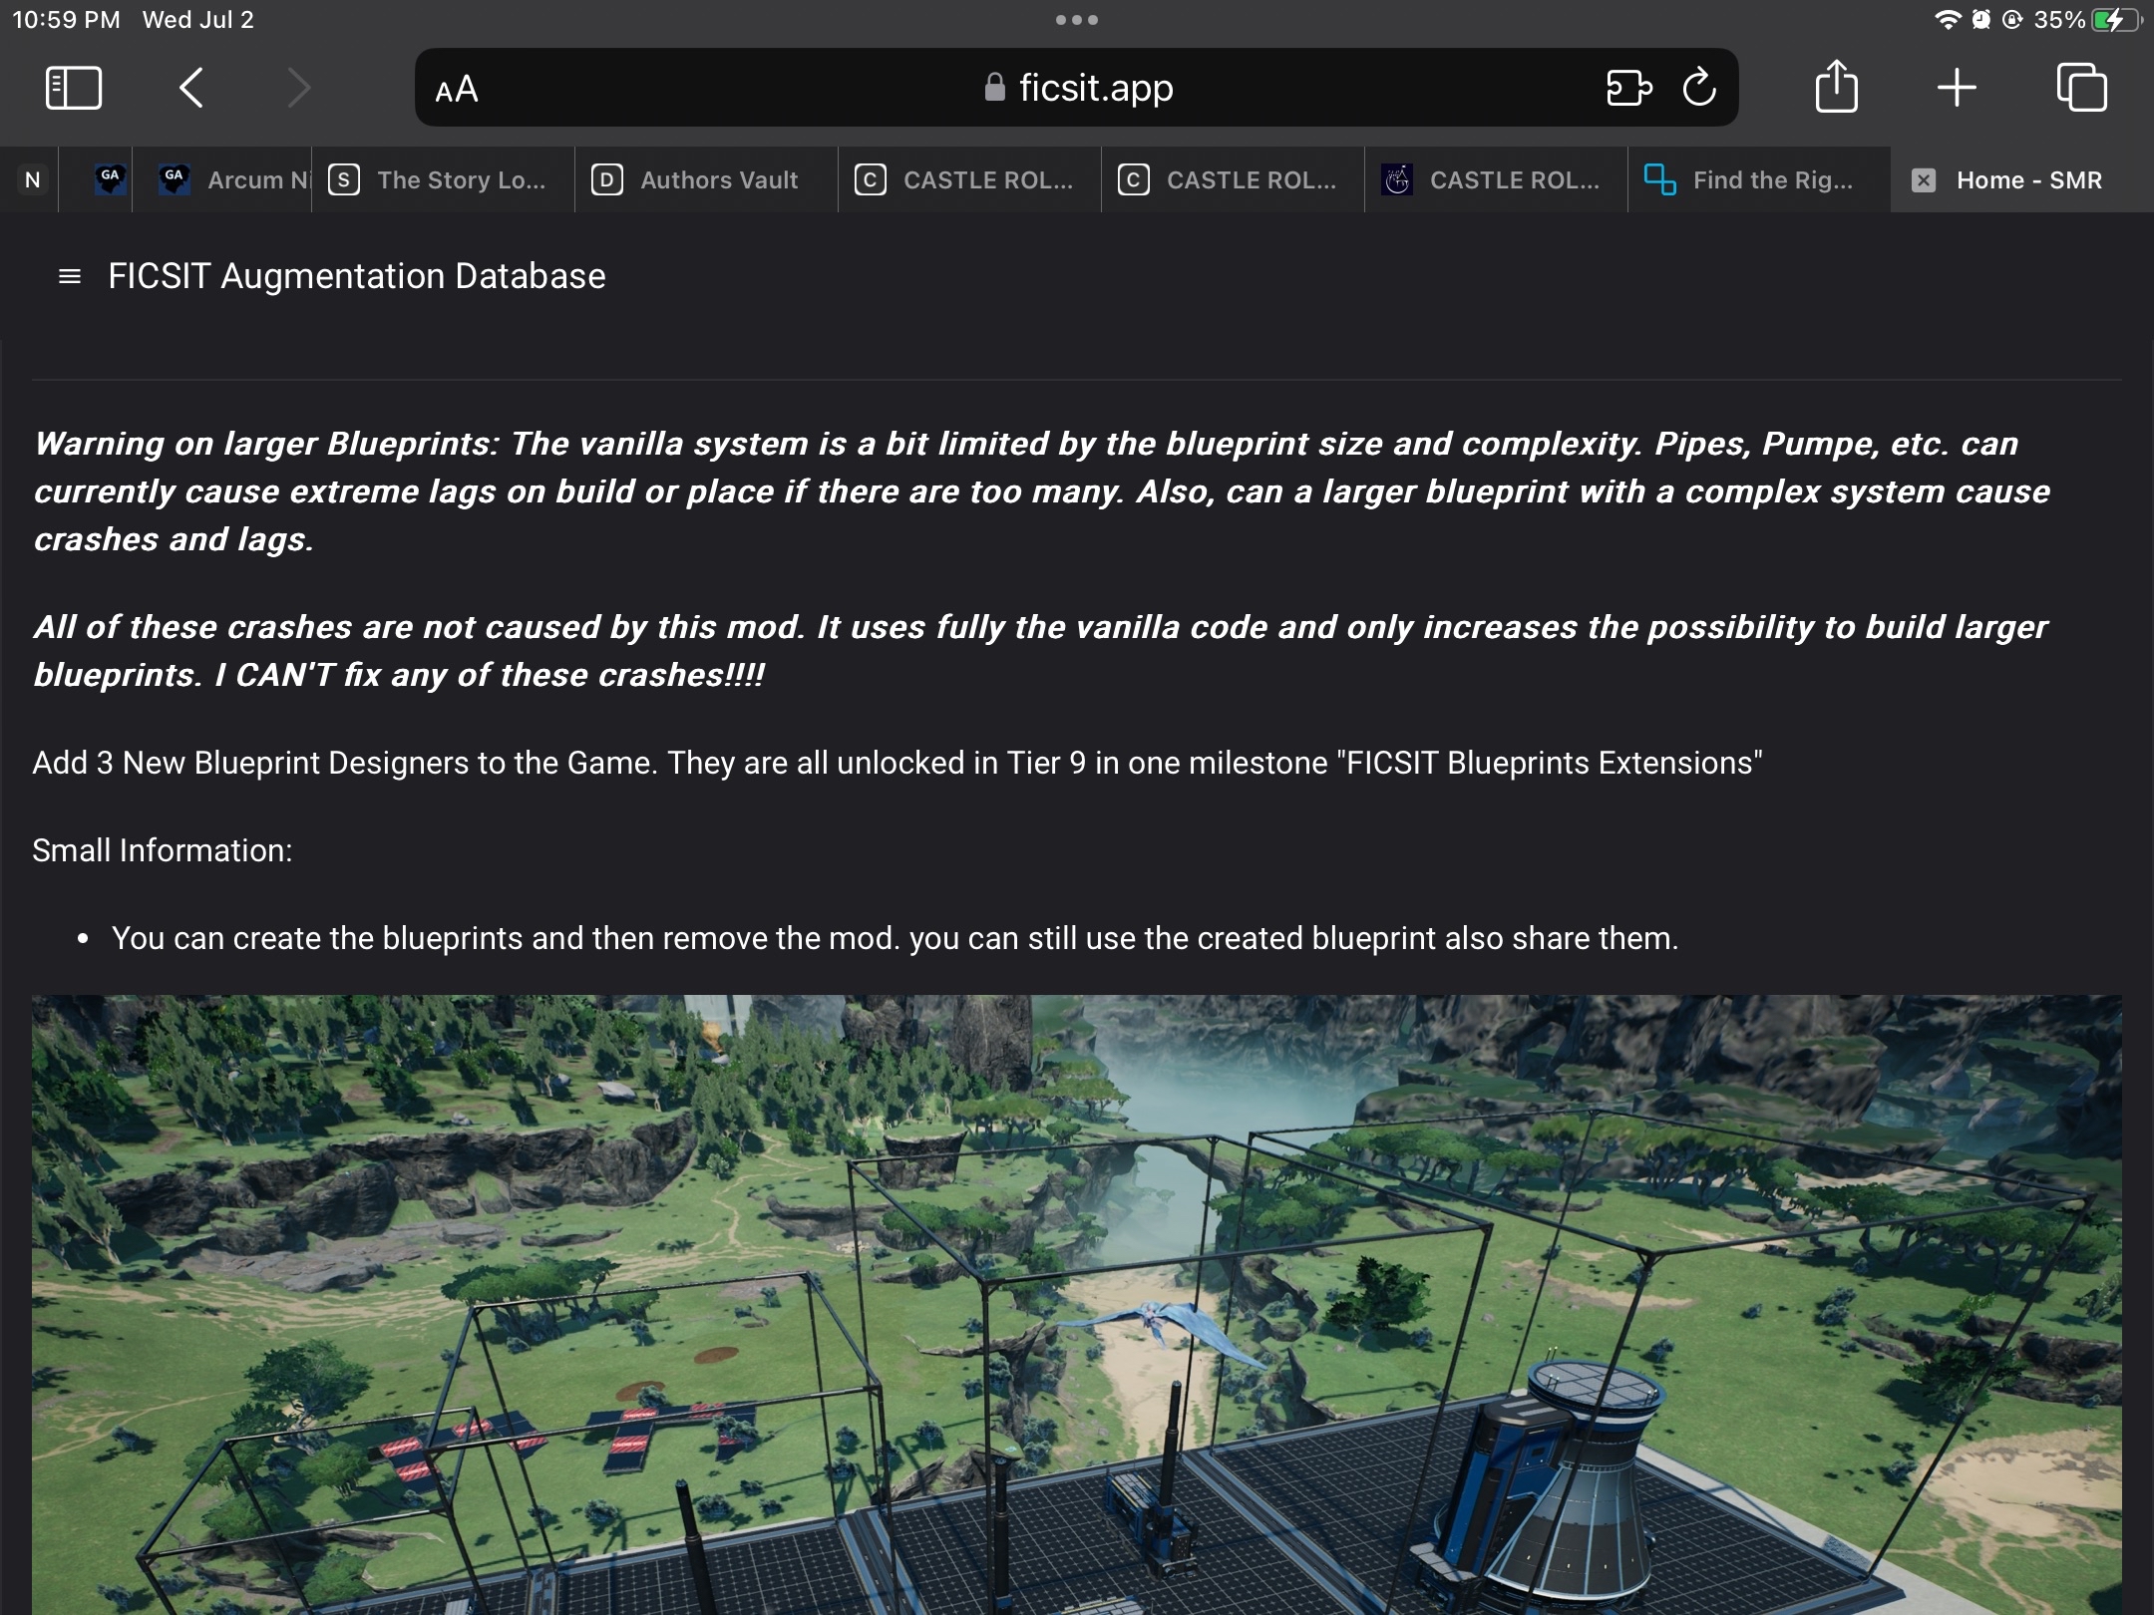Tap the ficsit.app address bar

click(x=1077, y=88)
